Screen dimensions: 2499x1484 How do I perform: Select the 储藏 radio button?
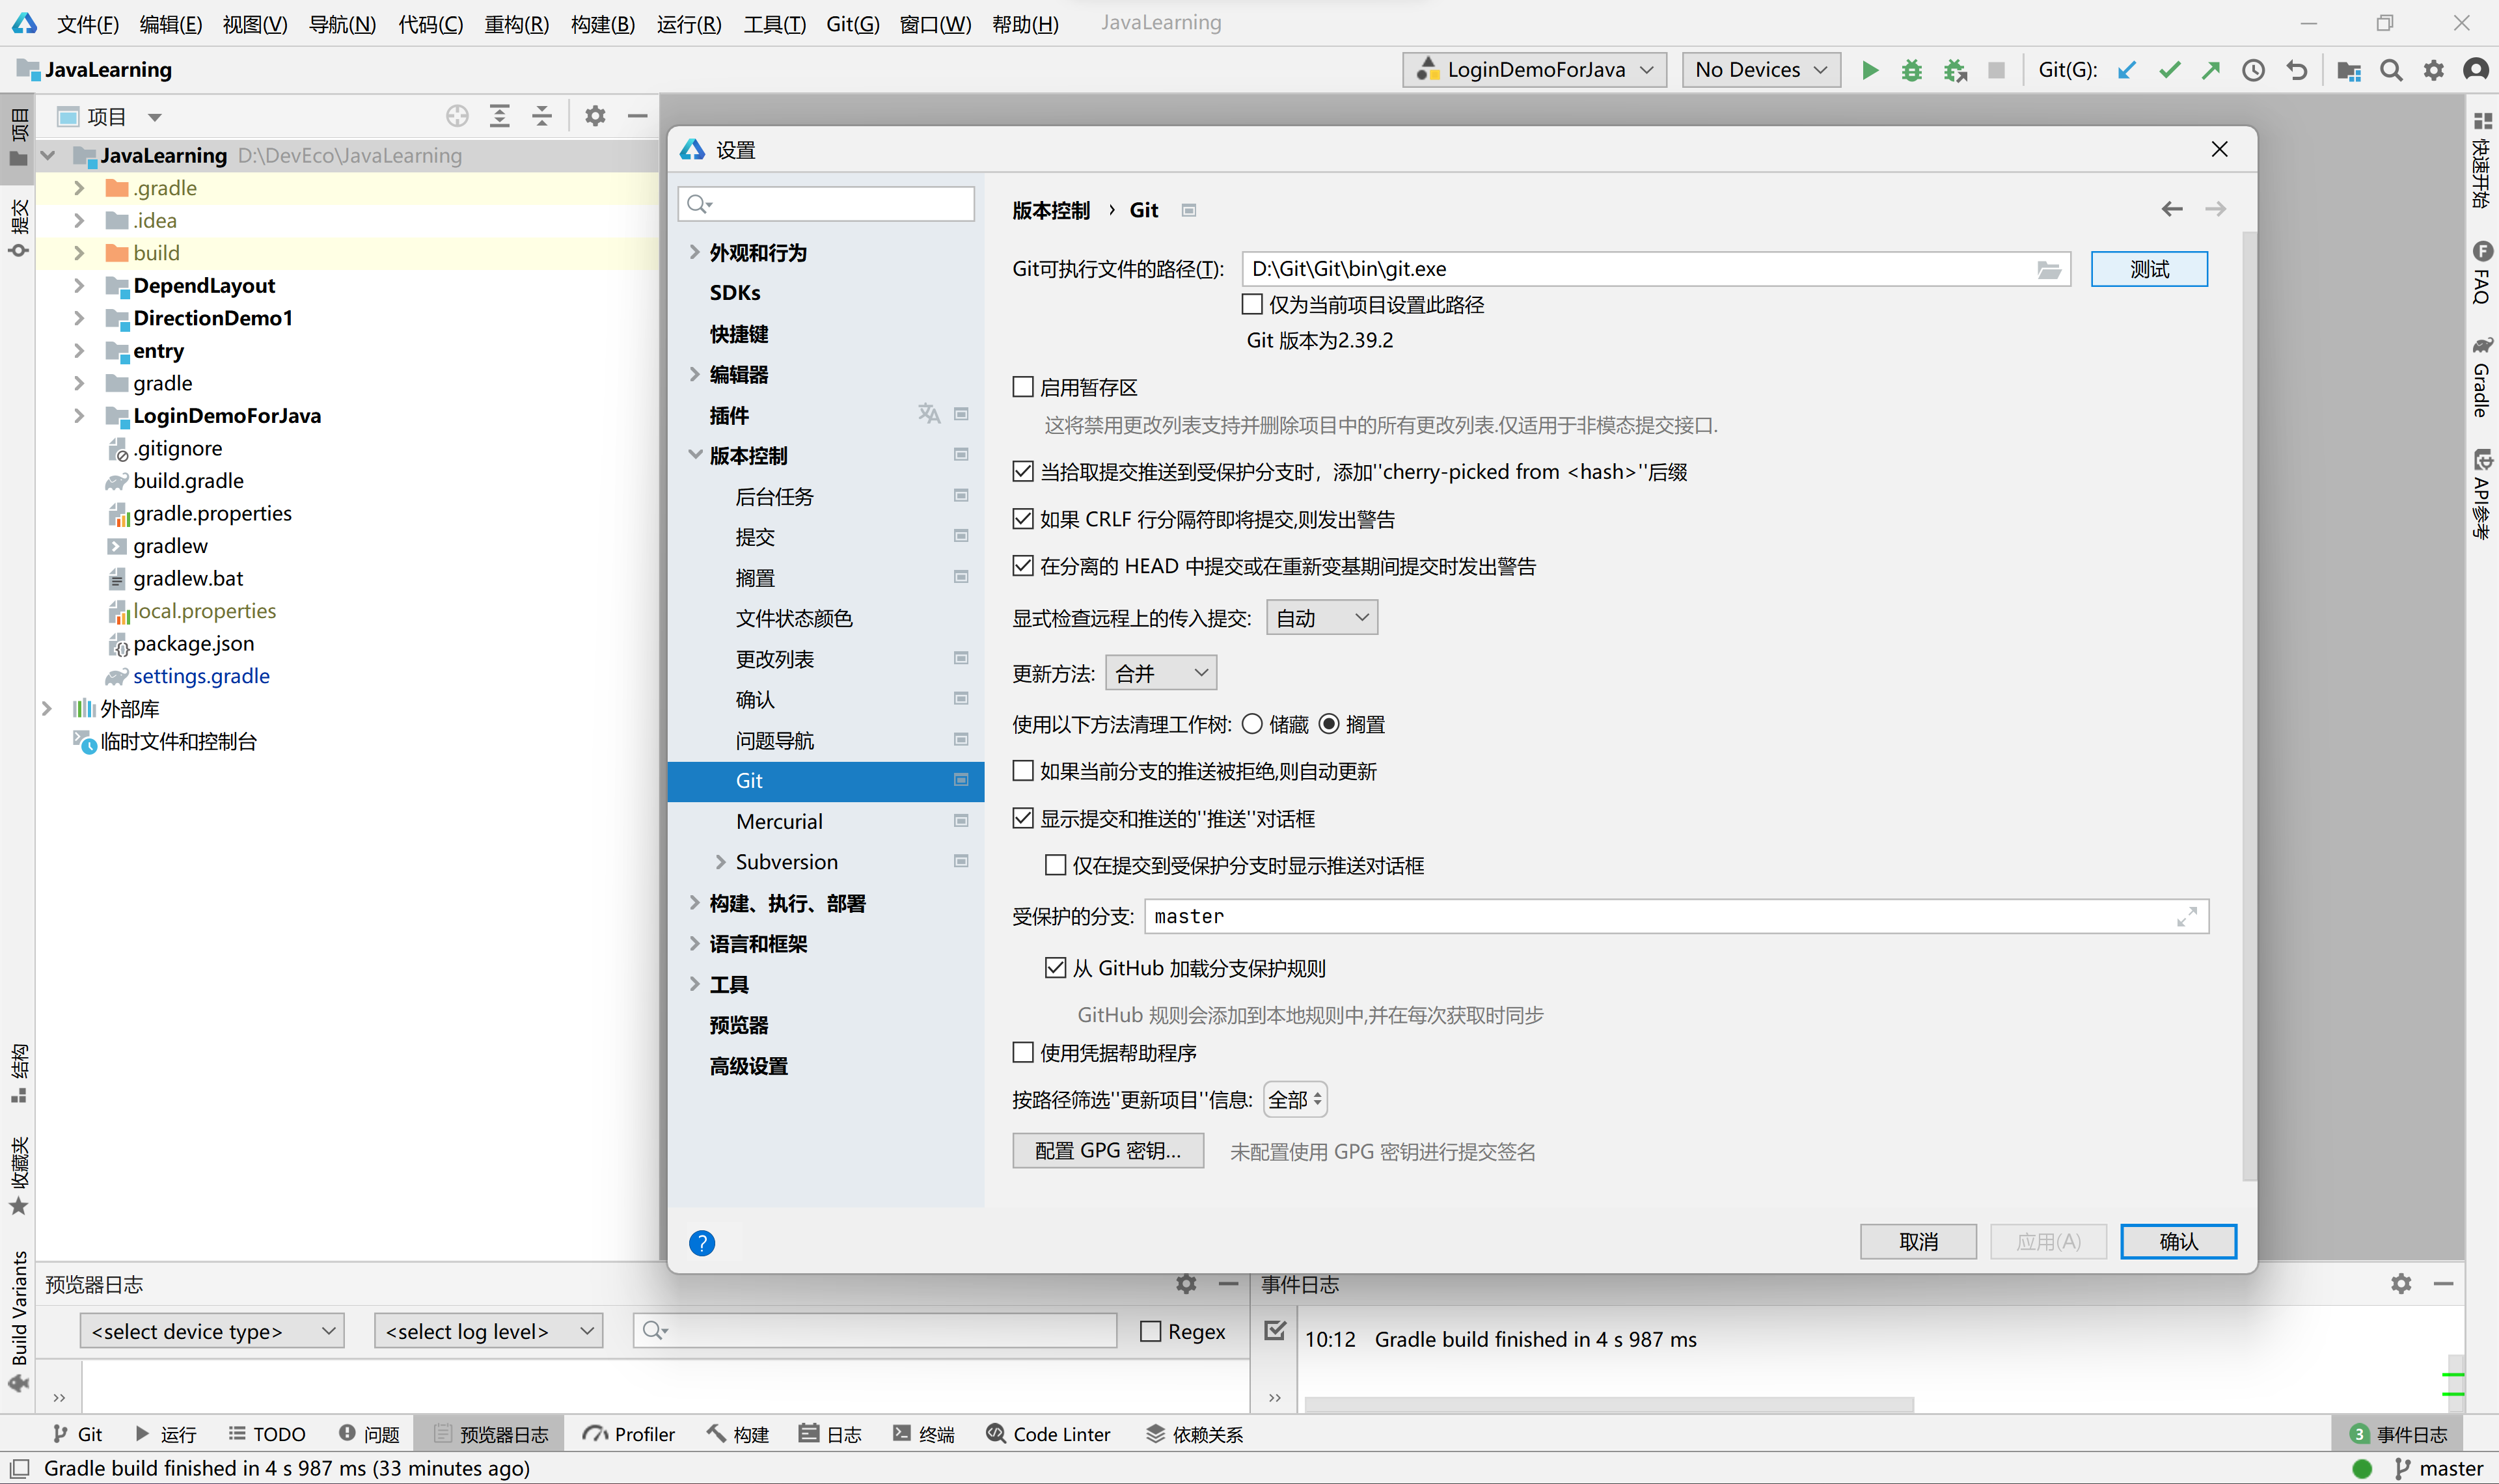[1252, 724]
